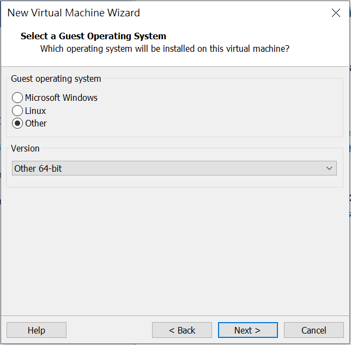This screenshot has width=351, height=345.
Task: Cancel the New Virtual Machine Wizard
Action: coord(313,330)
